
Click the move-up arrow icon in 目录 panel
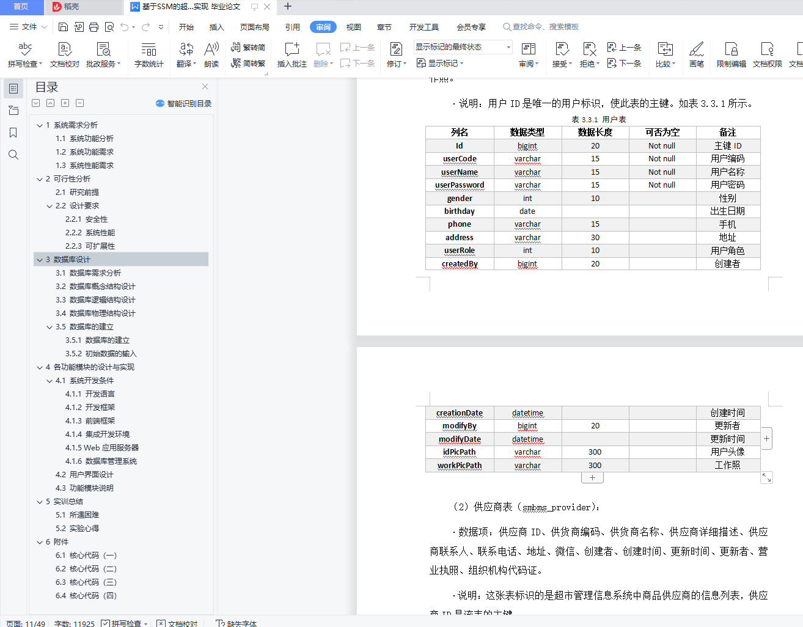(51, 103)
